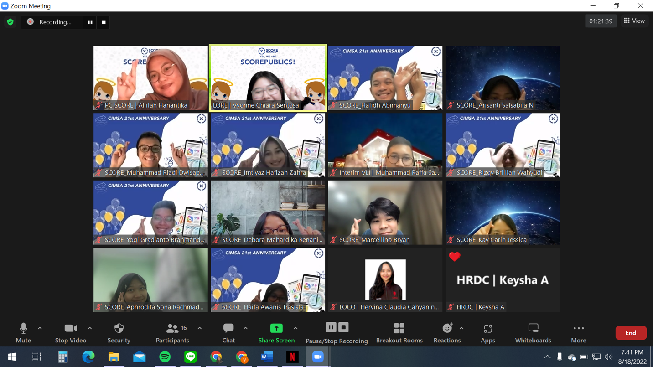The width and height of the screenshot is (653, 367).
Task: Open volume control in system tray
Action: coord(608,357)
